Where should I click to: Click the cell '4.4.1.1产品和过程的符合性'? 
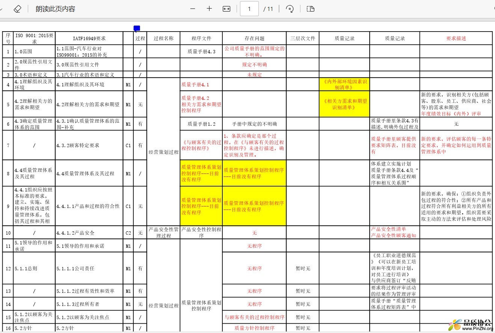pos(89,206)
